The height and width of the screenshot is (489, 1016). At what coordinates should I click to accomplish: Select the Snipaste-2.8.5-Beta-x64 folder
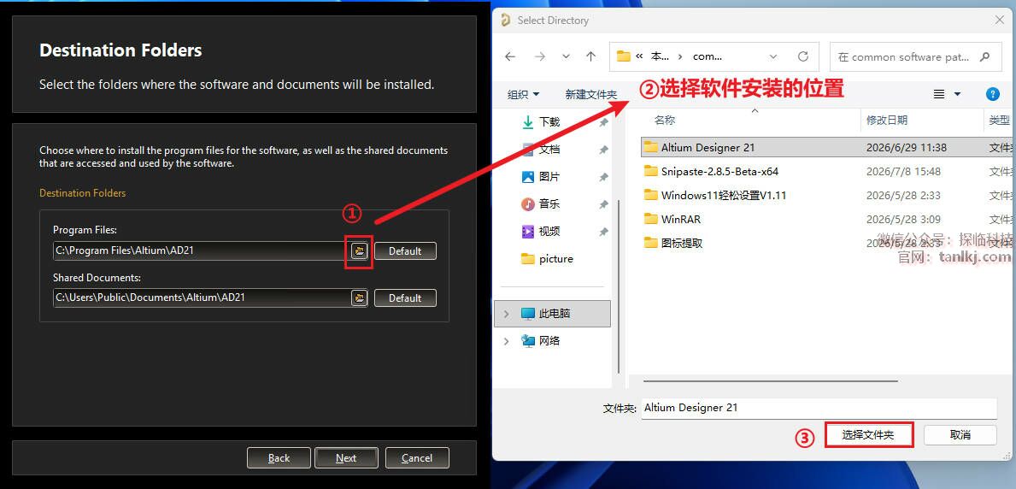(x=719, y=171)
